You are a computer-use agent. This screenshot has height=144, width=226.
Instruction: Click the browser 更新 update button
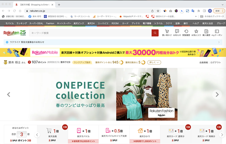pos(217,11)
